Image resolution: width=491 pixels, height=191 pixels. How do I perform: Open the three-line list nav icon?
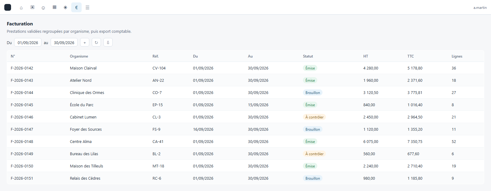(x=87, y=7)
